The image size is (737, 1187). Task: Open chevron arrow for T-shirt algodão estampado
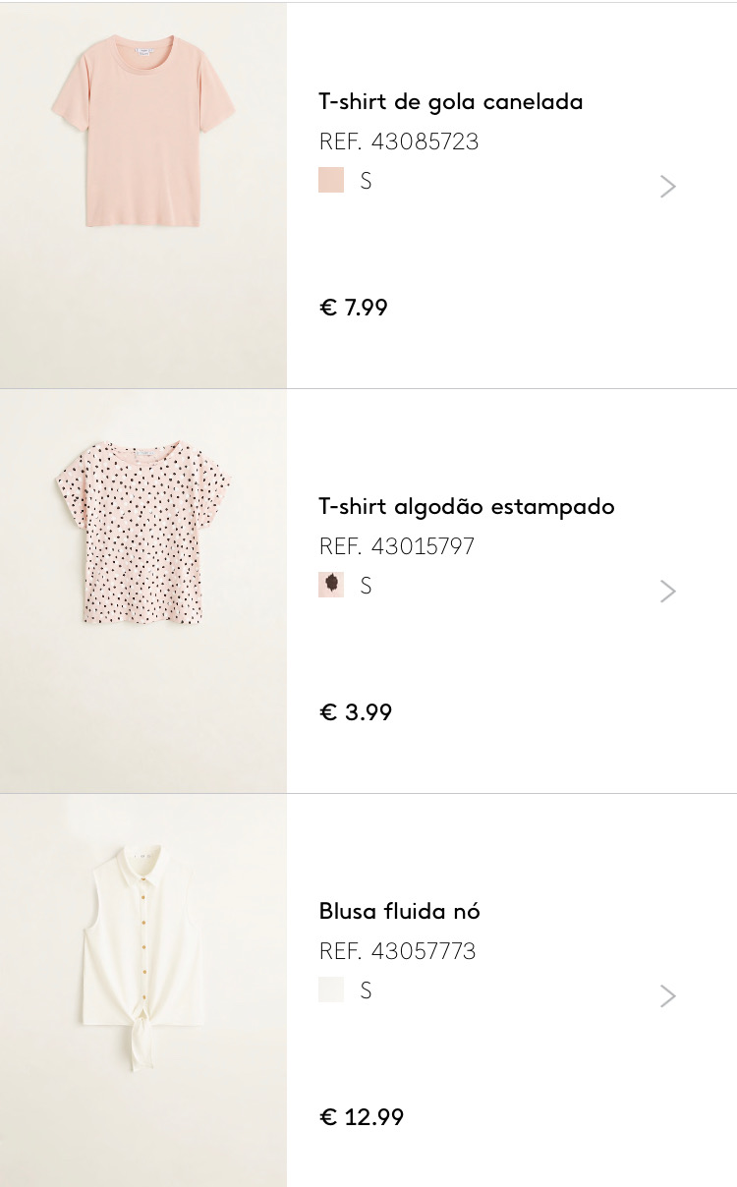click(x=668, y=592)
